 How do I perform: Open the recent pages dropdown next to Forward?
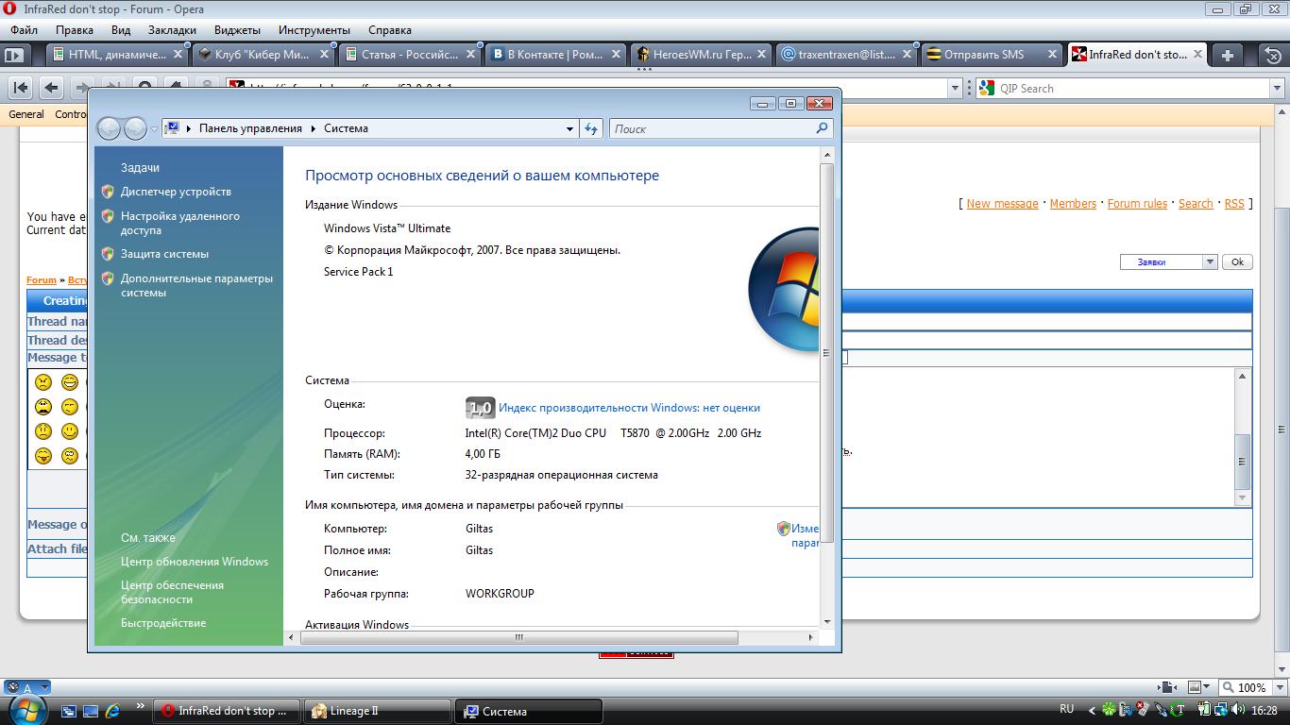pos(154,129)
